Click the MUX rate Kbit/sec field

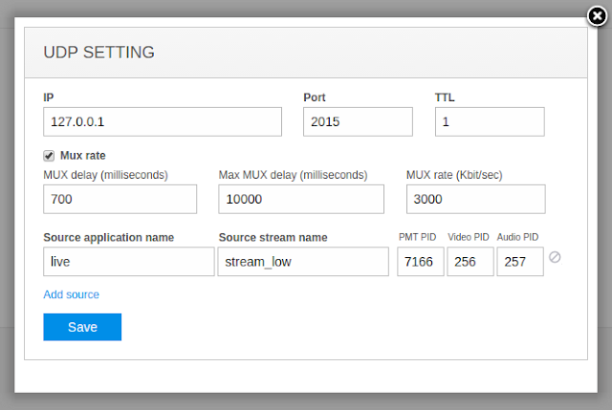pyautogui.click(x=476, y=199)
